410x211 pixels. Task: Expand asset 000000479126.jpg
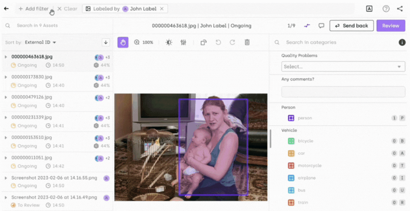[x=5, y=97]
